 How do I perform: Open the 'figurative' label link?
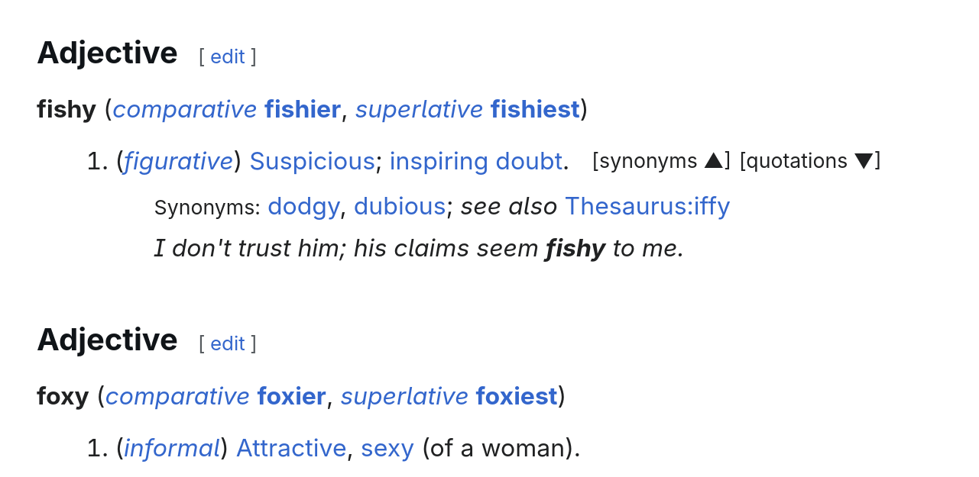178,161
